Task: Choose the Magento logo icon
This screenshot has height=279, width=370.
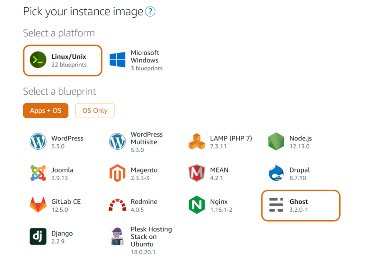Action: (117, 173)
